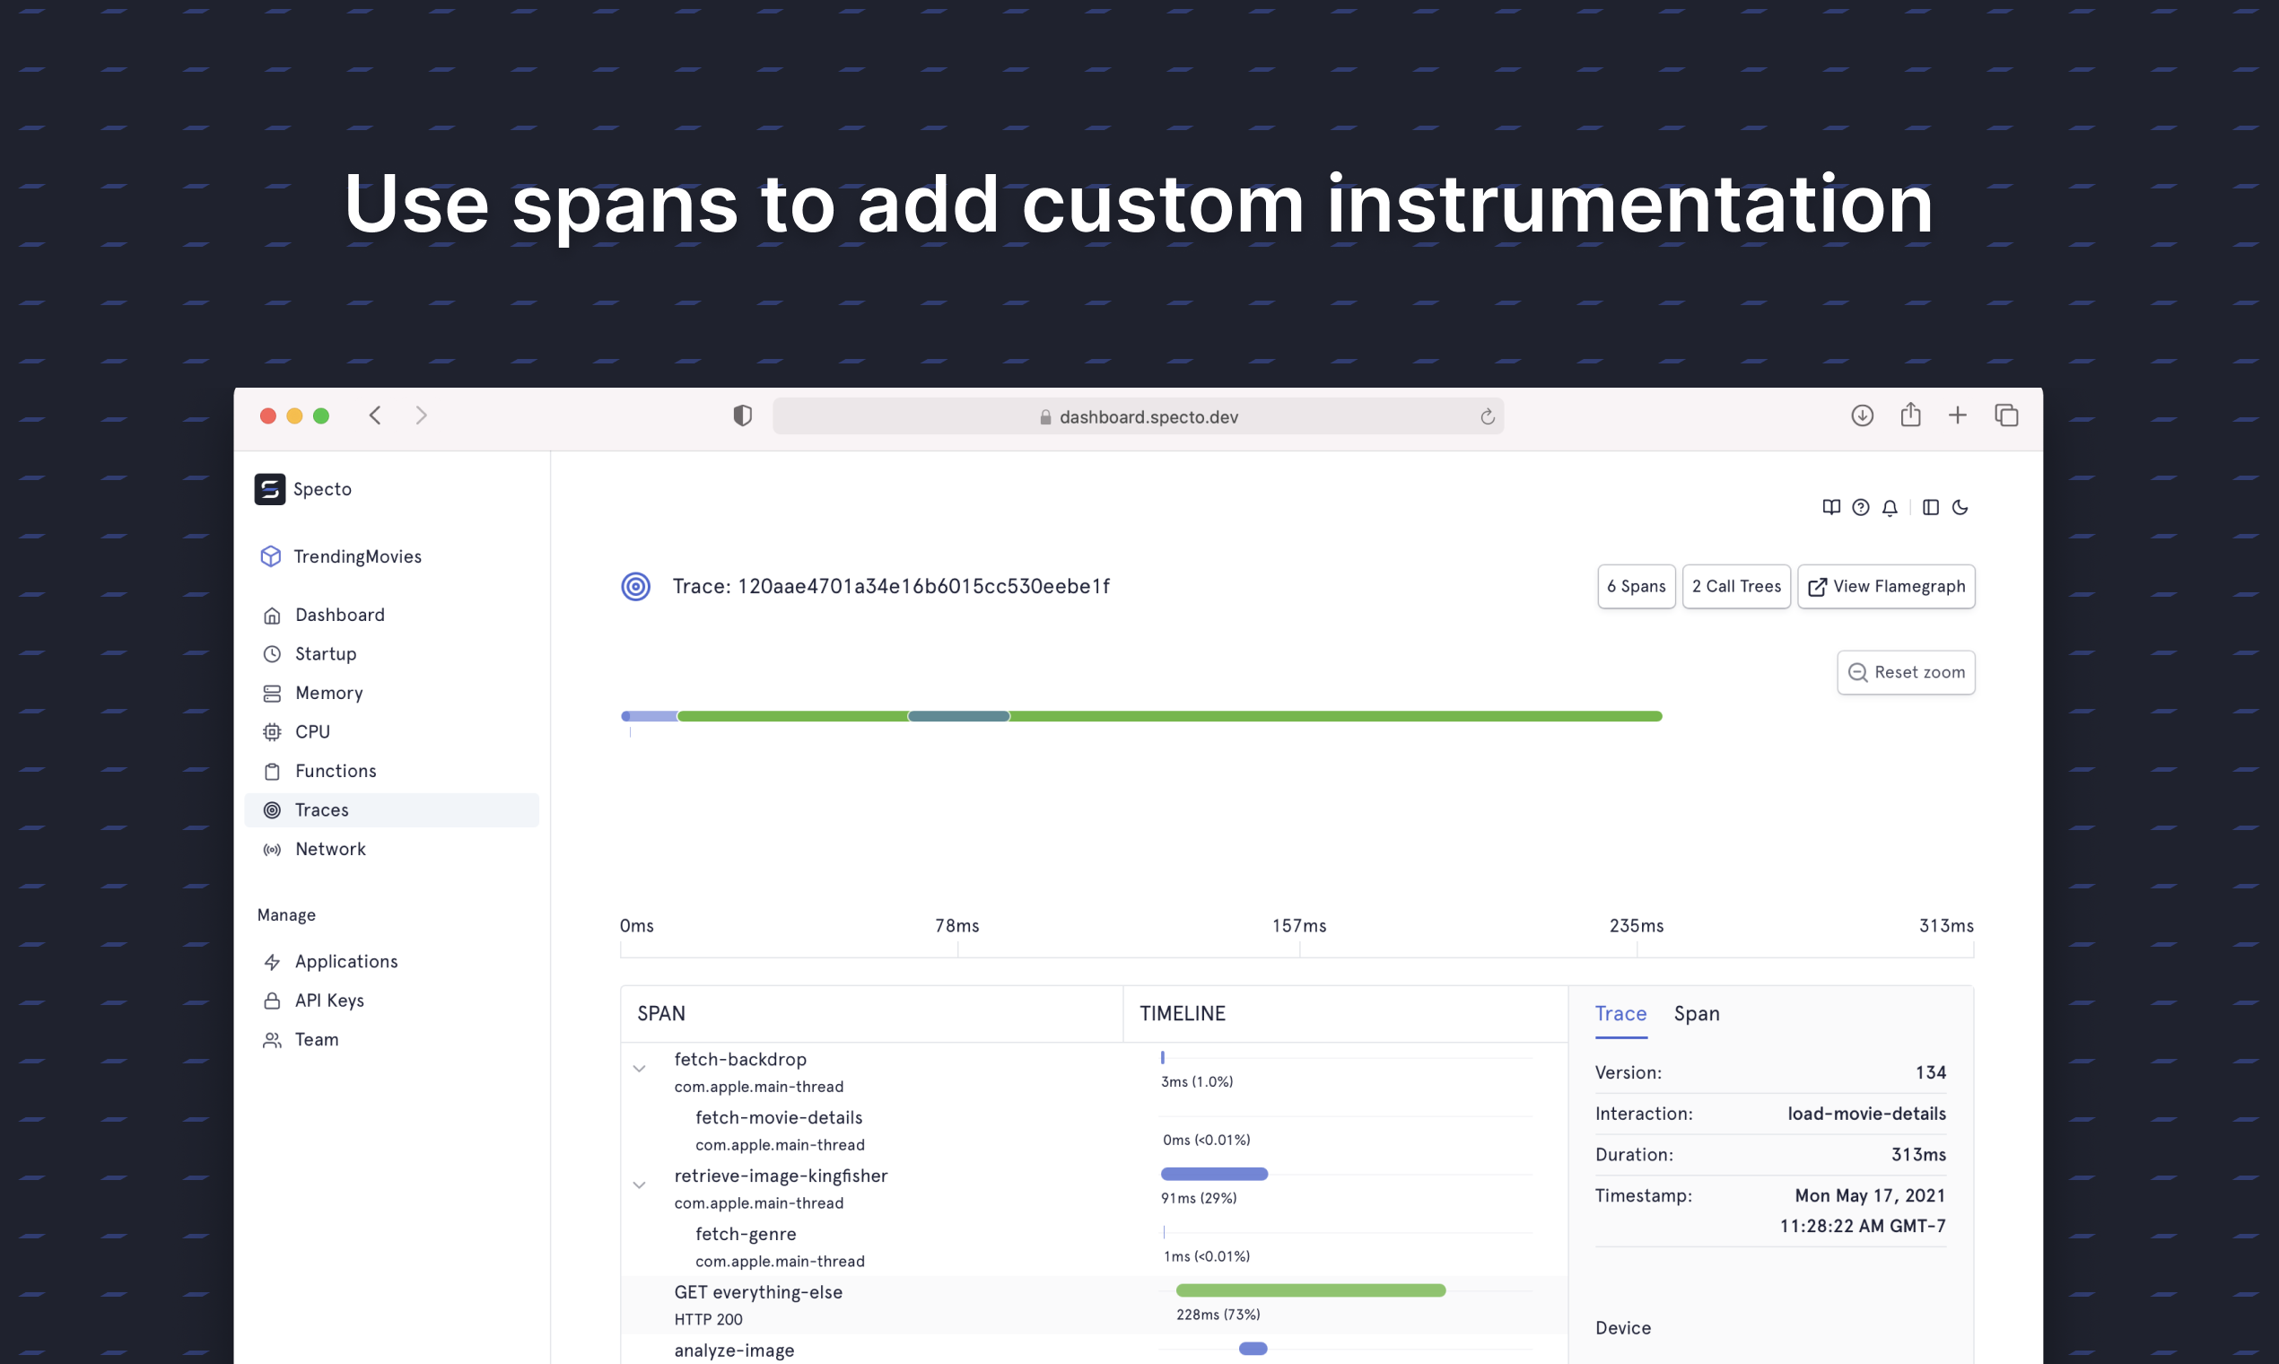2279x1364 pixels.
Task: Switch to the Span tab
Action: click(x=1697, y=1014)
